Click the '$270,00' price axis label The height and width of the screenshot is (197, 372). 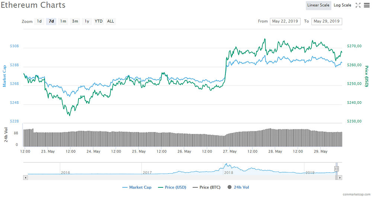click(354, 46)
